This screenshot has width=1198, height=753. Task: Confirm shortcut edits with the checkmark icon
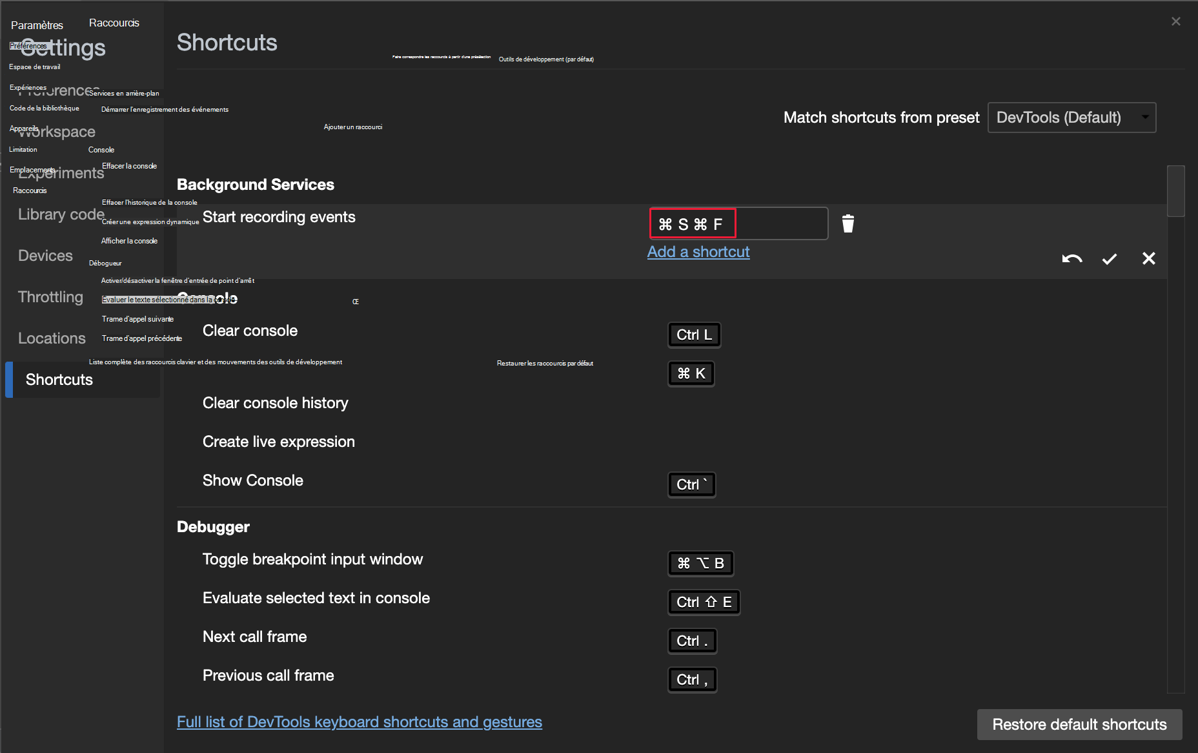(x=1110, y=259)
